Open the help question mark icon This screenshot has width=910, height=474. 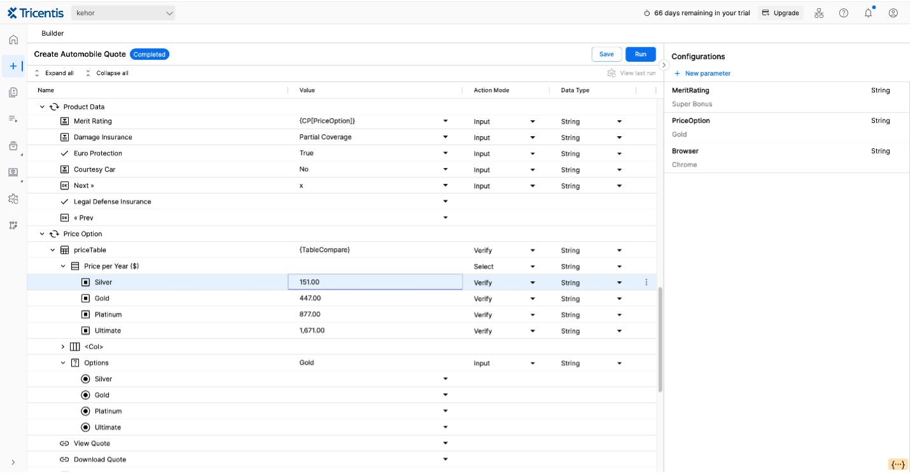[843, 13]
